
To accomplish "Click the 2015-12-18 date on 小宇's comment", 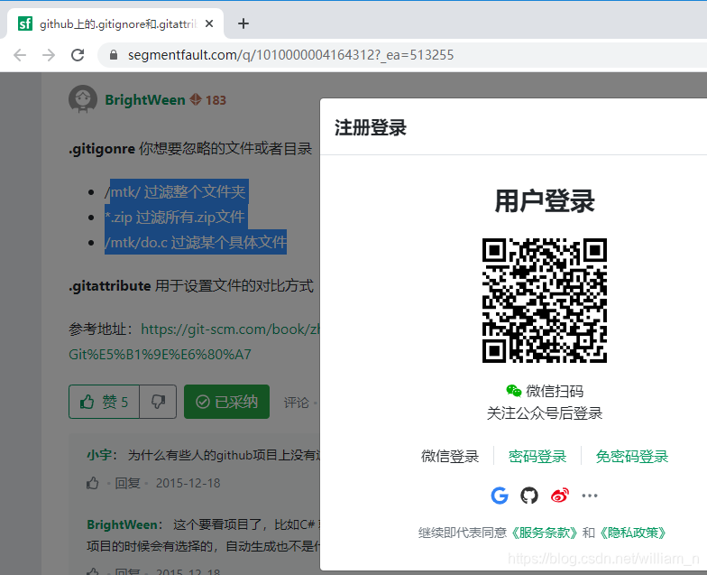I will pyautogui.click(x=188, y=484).
